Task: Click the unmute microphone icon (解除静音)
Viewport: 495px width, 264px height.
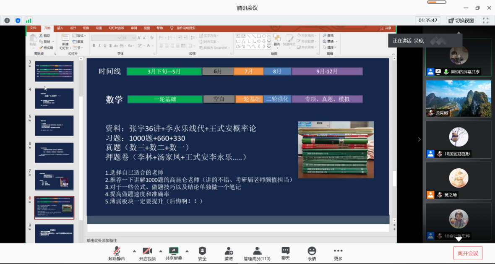Action: 117,251
